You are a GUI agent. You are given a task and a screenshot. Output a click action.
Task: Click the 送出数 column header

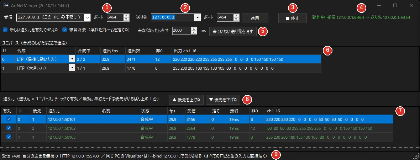pos(140,51)
